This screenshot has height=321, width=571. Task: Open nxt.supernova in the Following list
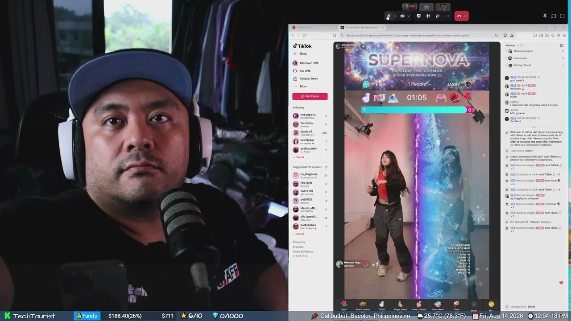pos(310,116)
